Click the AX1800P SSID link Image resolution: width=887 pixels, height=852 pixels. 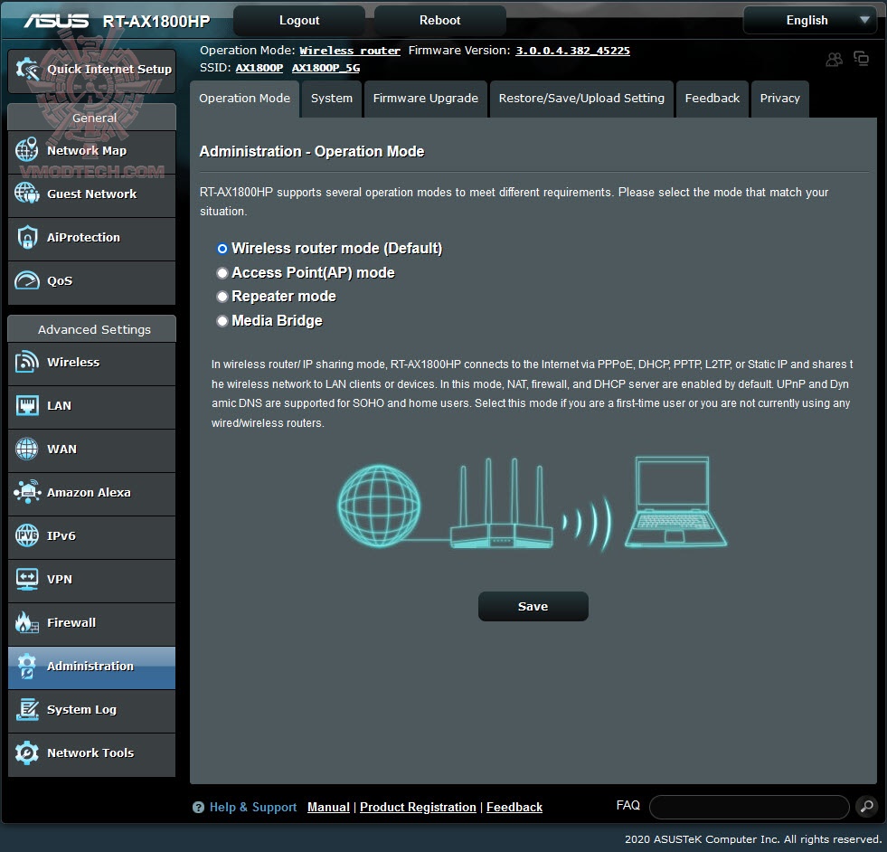tap(259, 67)
